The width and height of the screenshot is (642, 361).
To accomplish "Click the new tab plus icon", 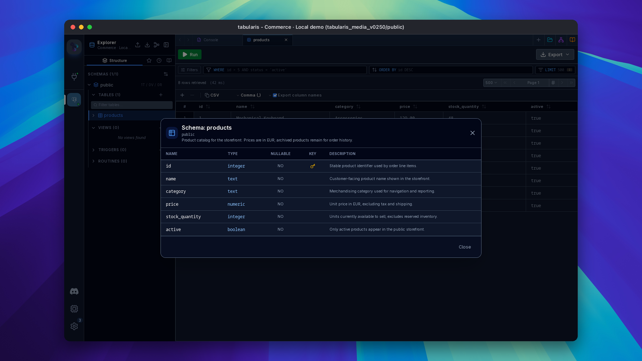I will [x=538, y=40].
